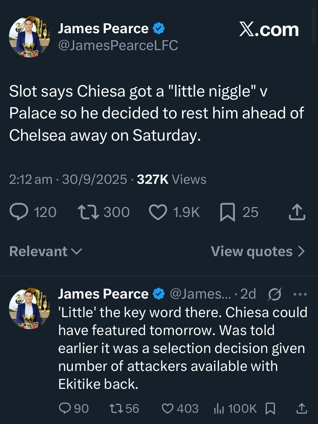Share the reply tweet
318x424 pixels.
click(301, 408)
